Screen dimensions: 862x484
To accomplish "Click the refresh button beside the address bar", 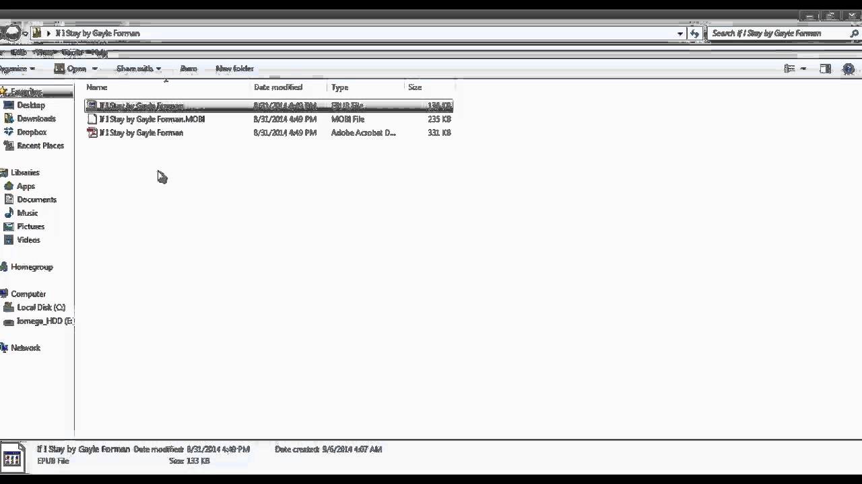I will coord(694,33).
